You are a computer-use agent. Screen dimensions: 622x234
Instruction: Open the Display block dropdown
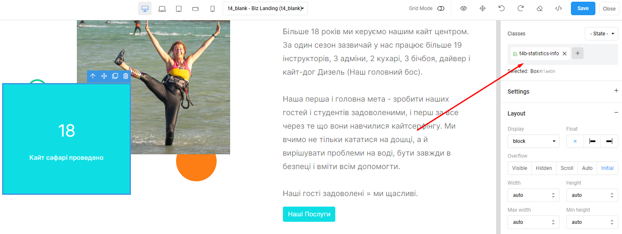pos(533,141)
